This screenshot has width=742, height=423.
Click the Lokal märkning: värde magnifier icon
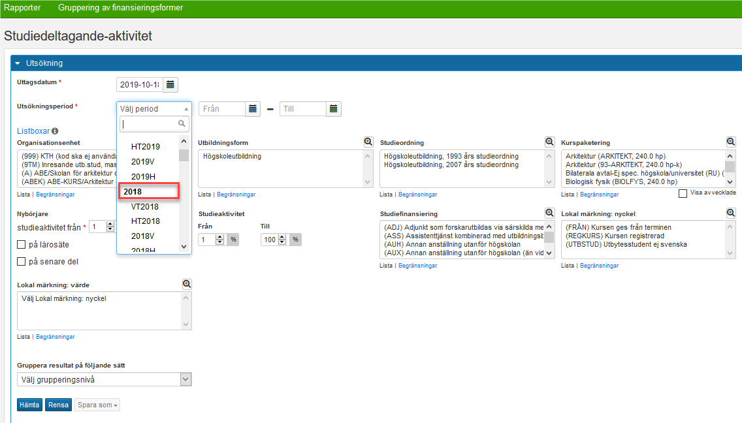pos(187,284)
